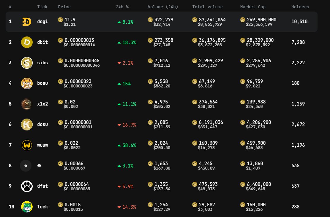Click the doge coin icon beside 29,587

[195, 205]
